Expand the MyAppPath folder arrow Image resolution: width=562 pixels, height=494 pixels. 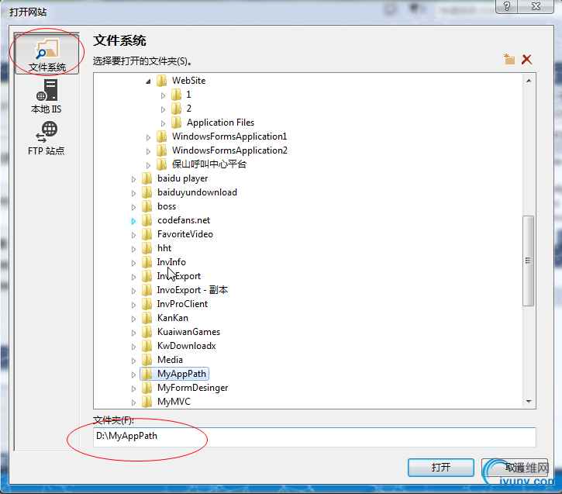point(133,375)
